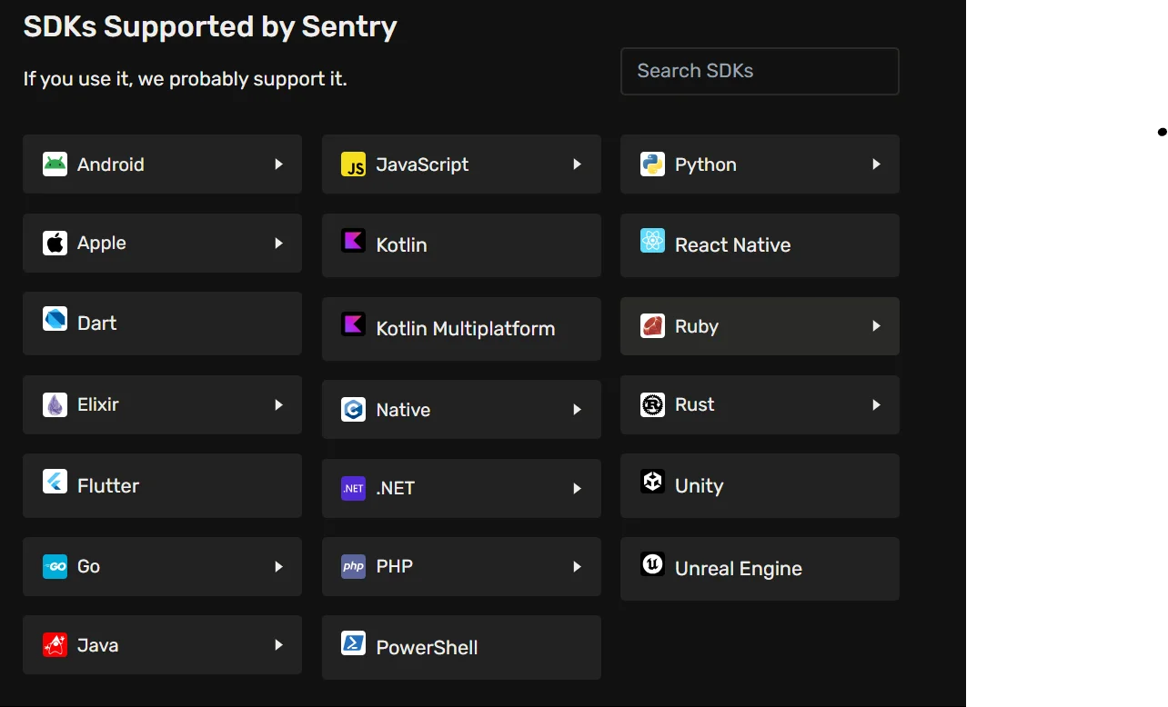Viewport: 1168px width, 707px height.
Task: Select the JavaScript JS icon
Action: pyautogui.click(x=353, y=164)
